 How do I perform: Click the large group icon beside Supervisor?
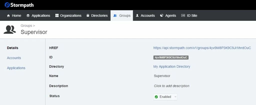[10, 30]
